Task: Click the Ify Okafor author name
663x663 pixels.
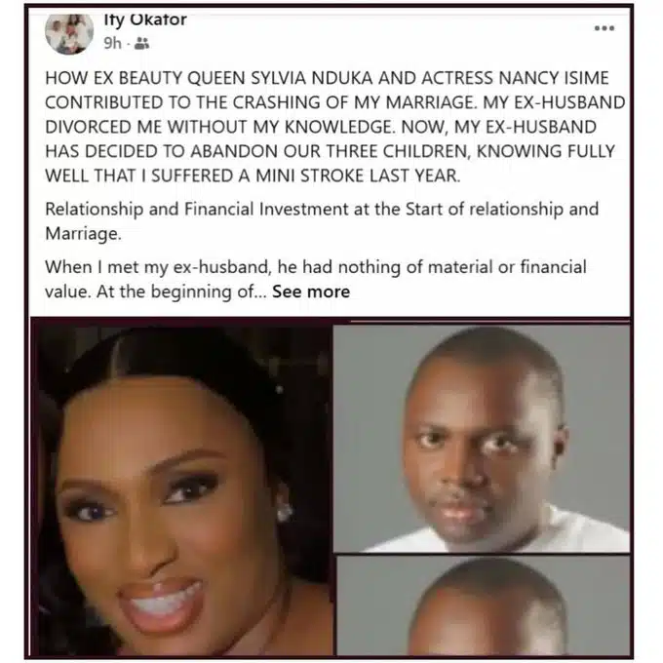Action: [145, 19]
